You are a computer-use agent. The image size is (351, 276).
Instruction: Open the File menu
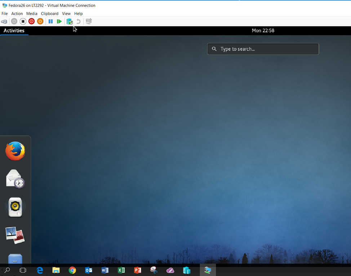(4, 14)
